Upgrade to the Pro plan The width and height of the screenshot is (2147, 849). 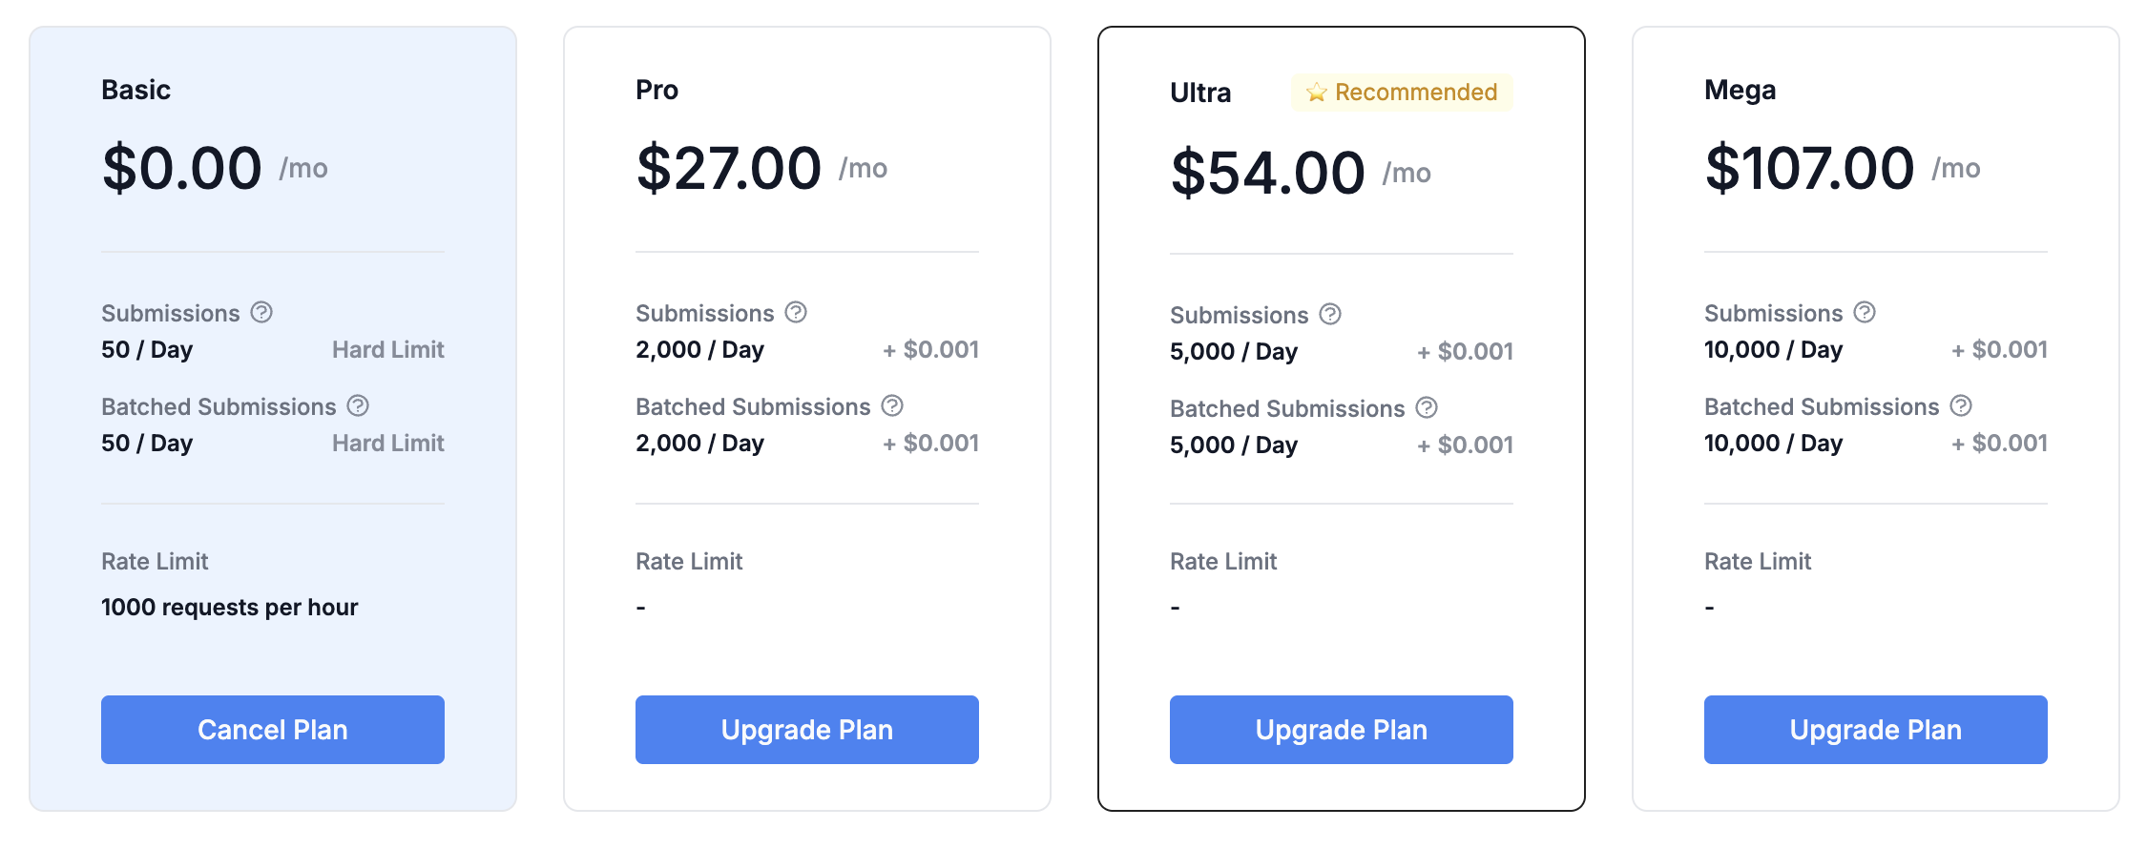click(x=807, y=730)
